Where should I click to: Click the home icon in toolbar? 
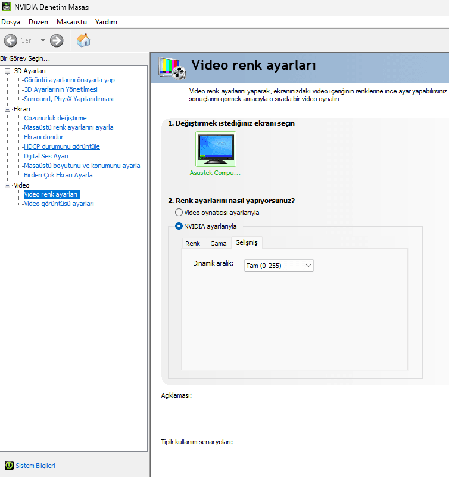tap(83, 40)
